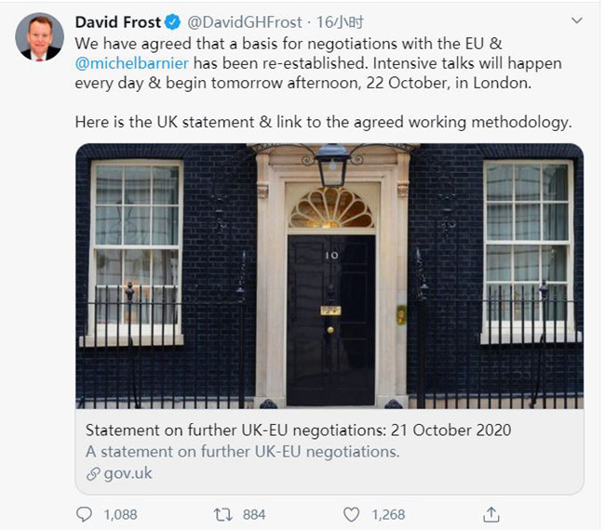Open David Frost's profile picture
This screenshot has height=530, width=605.
pos(39,38)
